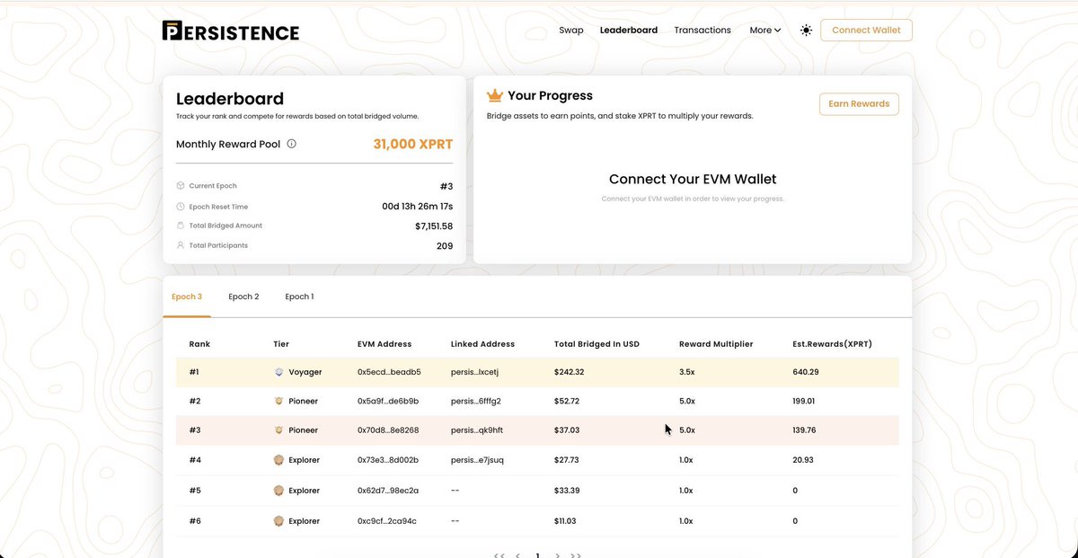Click the Earn Rewards button
Viewport: 1078px width, 558px height.
pos(859,104)
